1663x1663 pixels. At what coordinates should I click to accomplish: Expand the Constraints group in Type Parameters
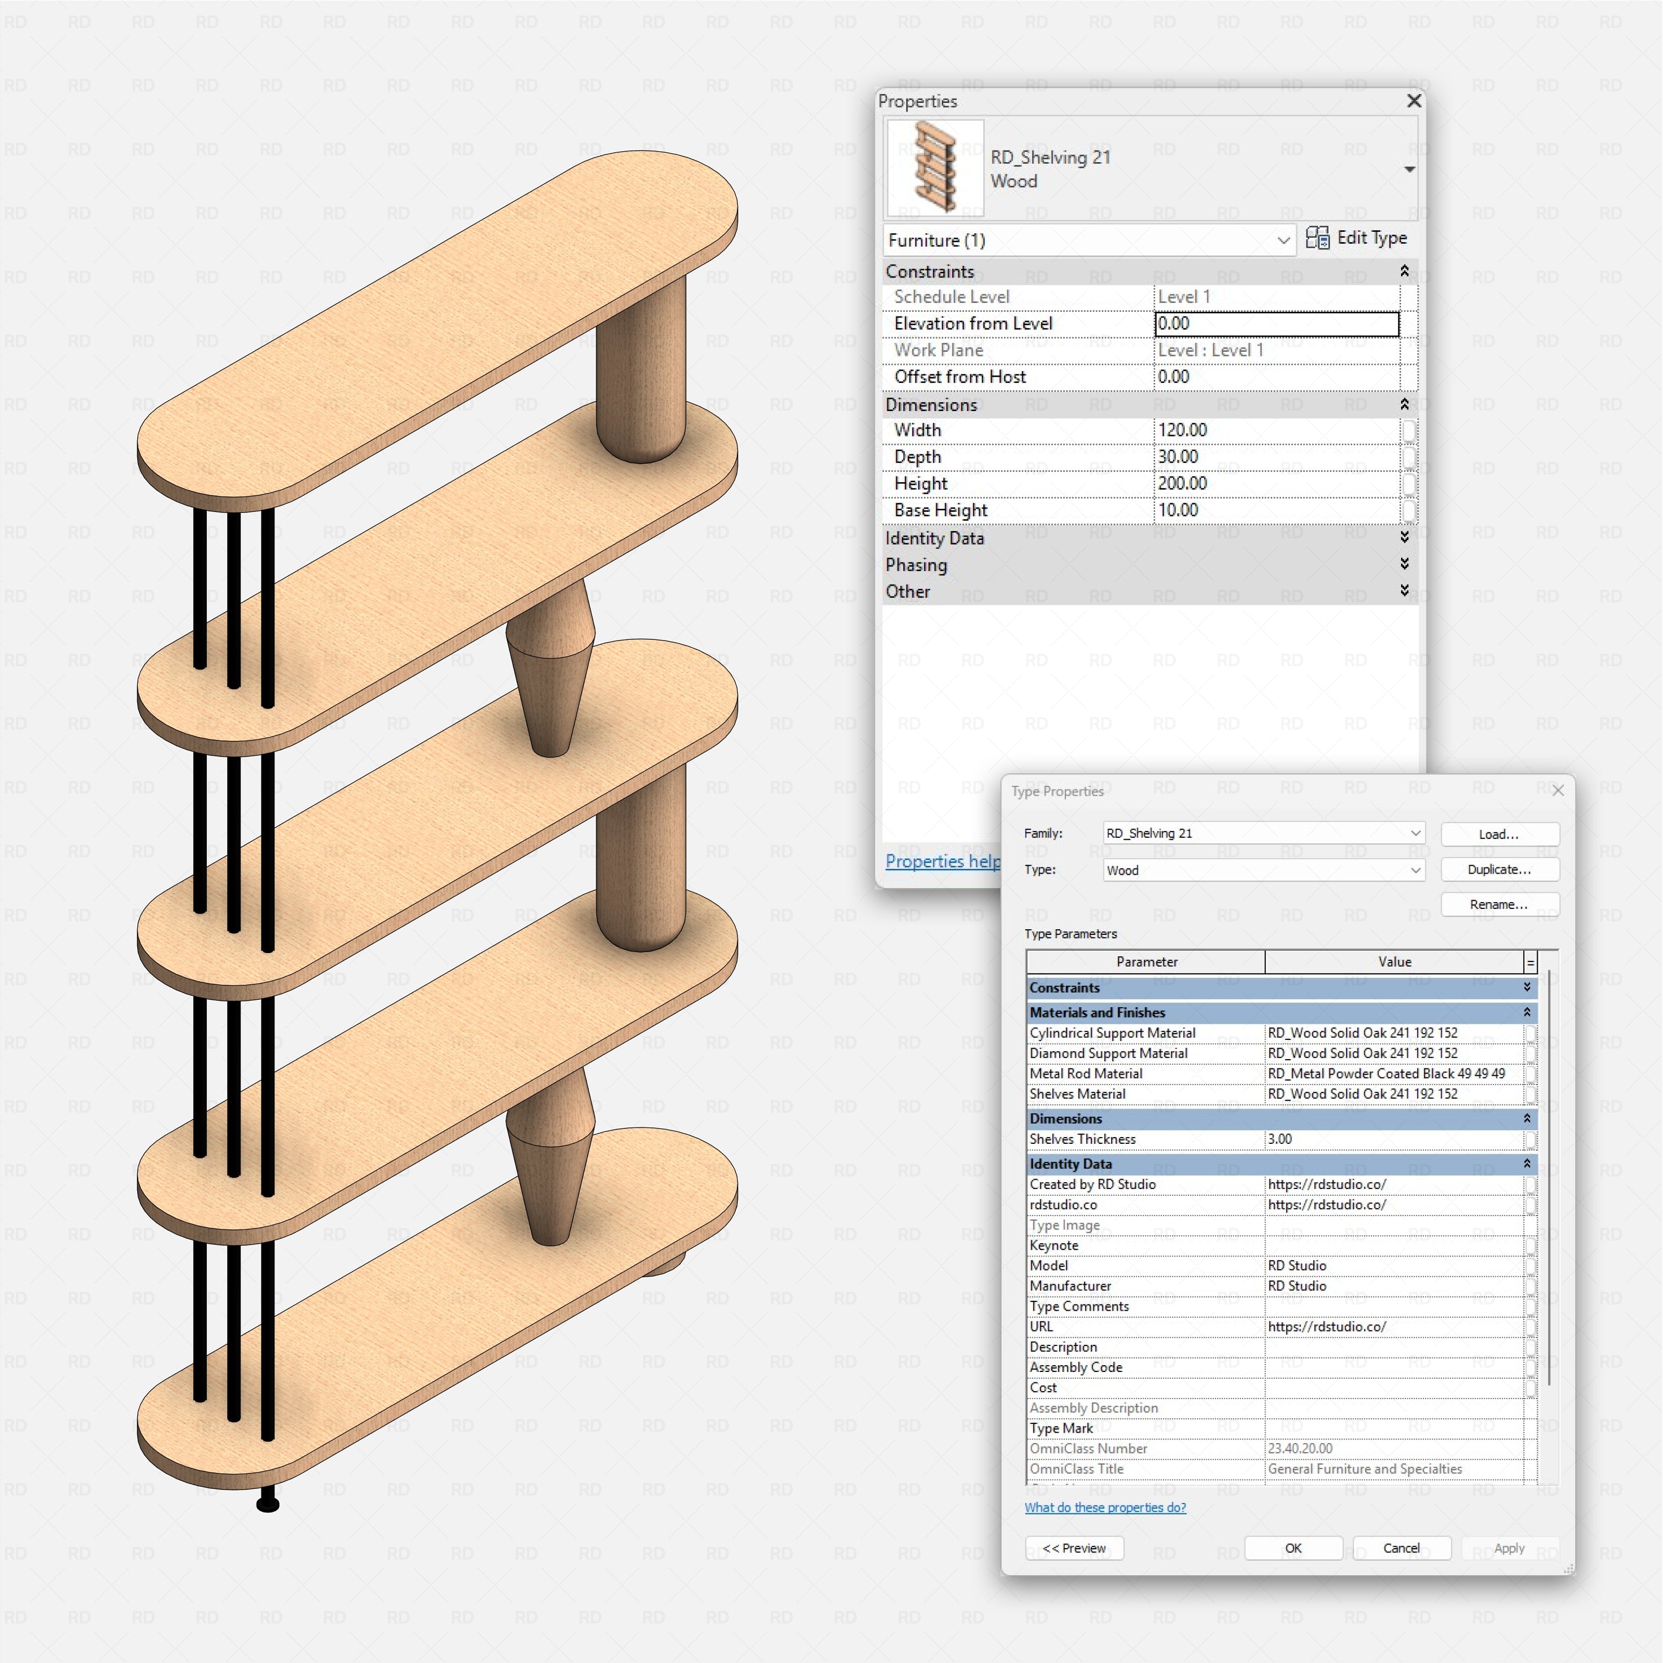click(x=1527, y=987)
